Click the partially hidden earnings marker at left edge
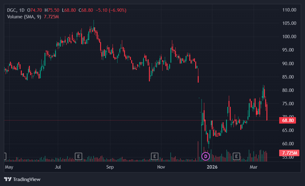This screenshot has width=305, height=186. [x=5, y=156]
